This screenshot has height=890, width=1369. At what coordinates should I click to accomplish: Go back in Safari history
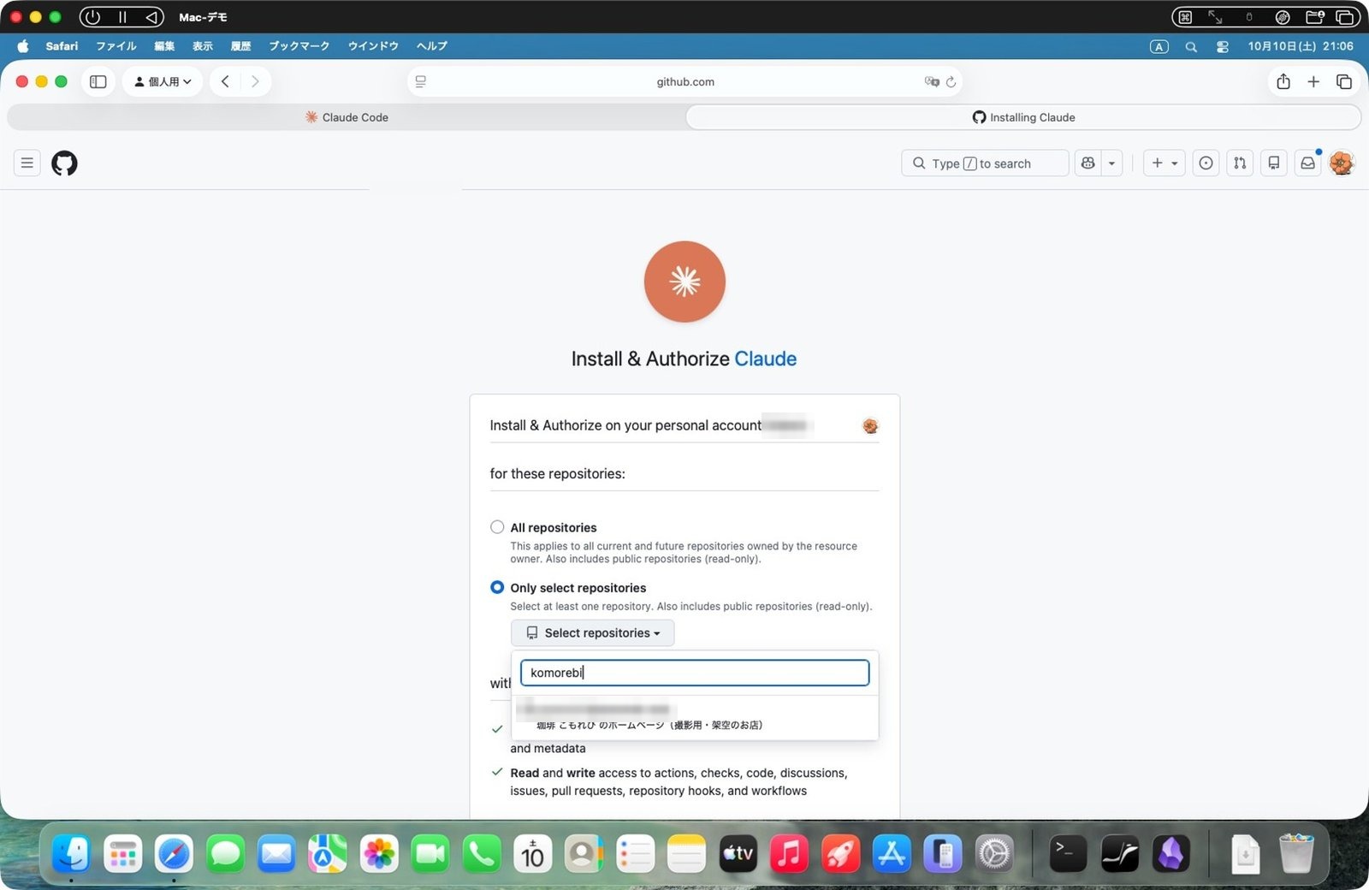tap(225, 81)
